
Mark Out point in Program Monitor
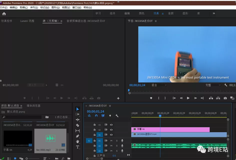[165, 98]
